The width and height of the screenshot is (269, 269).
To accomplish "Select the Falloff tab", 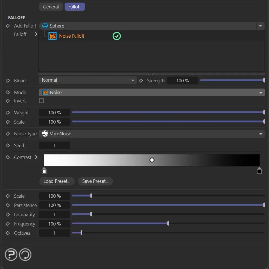I will 74,7.
